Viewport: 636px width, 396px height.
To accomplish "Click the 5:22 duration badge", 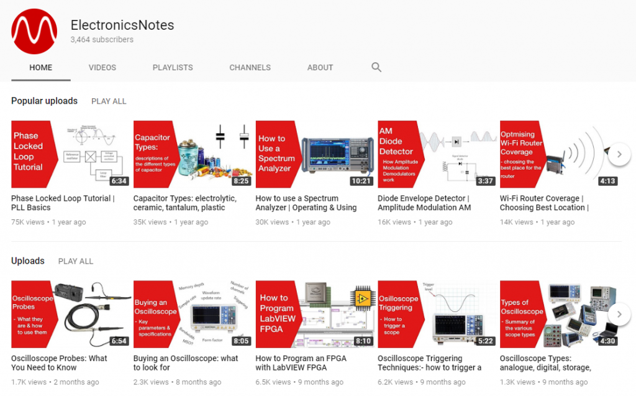I will coord(486,341).
